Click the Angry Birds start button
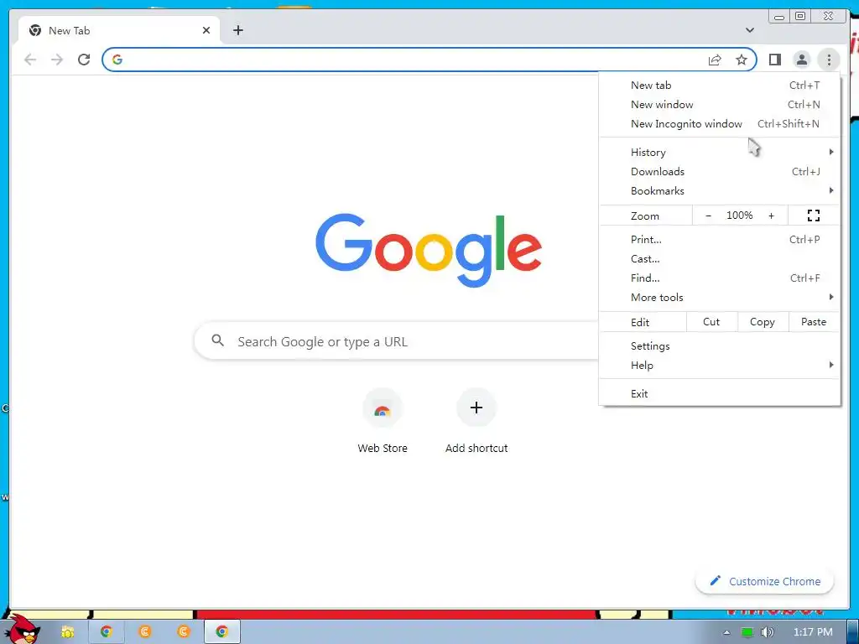Image resolution: width=859 pixels, height=644 pixels. coord(24,630)
